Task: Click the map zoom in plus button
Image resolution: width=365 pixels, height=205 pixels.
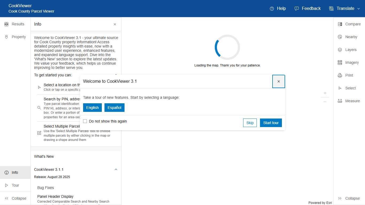Action: click(x=325, y=93)
